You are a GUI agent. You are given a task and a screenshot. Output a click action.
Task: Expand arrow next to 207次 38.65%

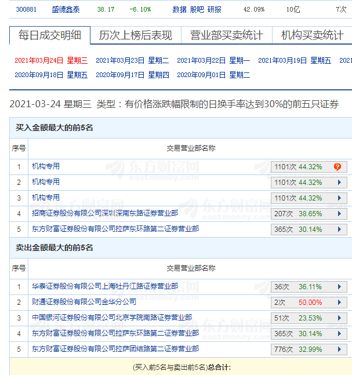(x=339, y=213)
